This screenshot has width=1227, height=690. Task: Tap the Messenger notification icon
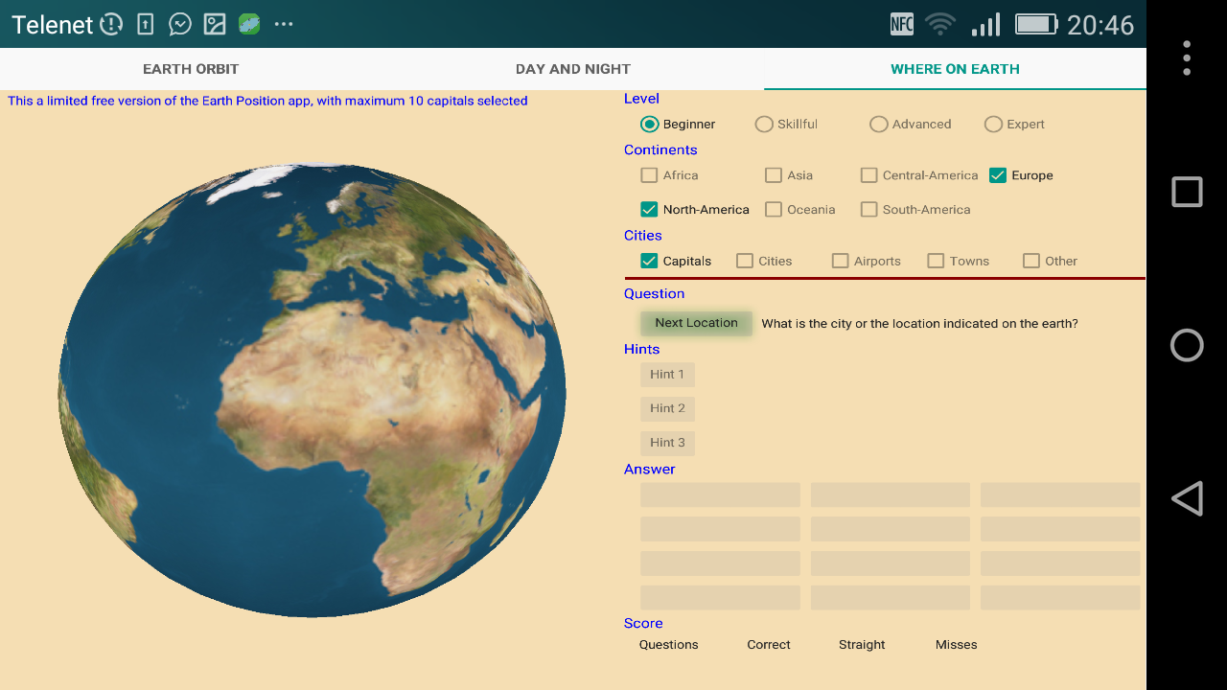(180, 24)
